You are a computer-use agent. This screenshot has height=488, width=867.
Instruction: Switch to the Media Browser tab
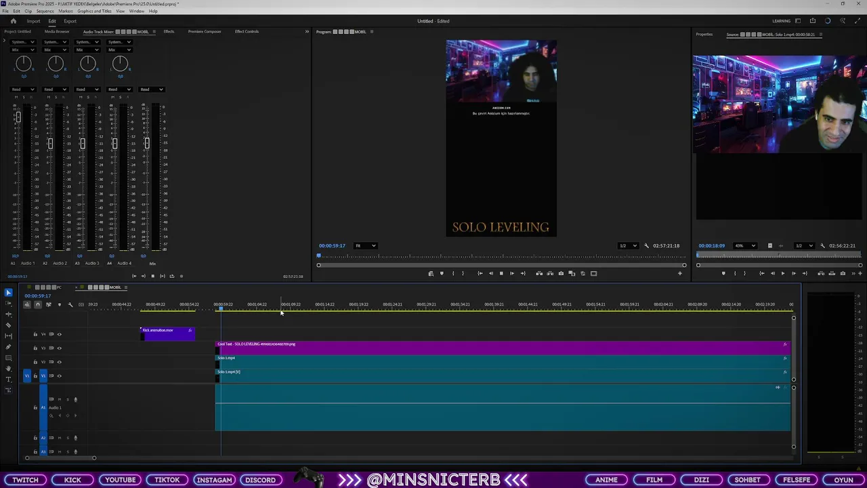tap(57, 31)
